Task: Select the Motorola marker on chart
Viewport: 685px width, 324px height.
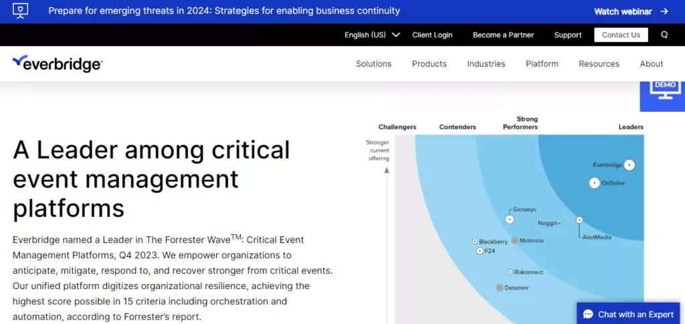Action: [514, 240]
